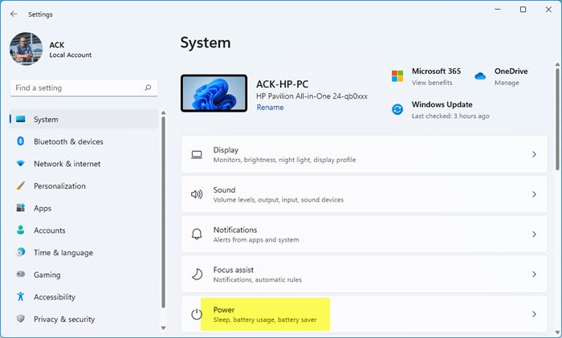Click the HP Pavilion All-in-One model text
This screenshot has width=562, height=338.
312,96
